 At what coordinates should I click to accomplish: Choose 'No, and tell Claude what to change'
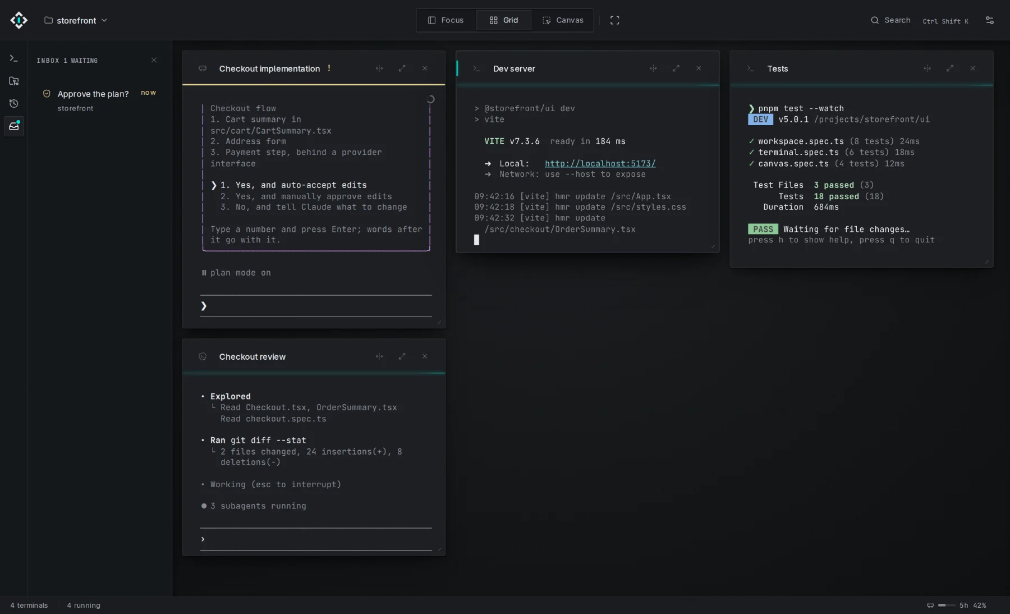[314, 207]
